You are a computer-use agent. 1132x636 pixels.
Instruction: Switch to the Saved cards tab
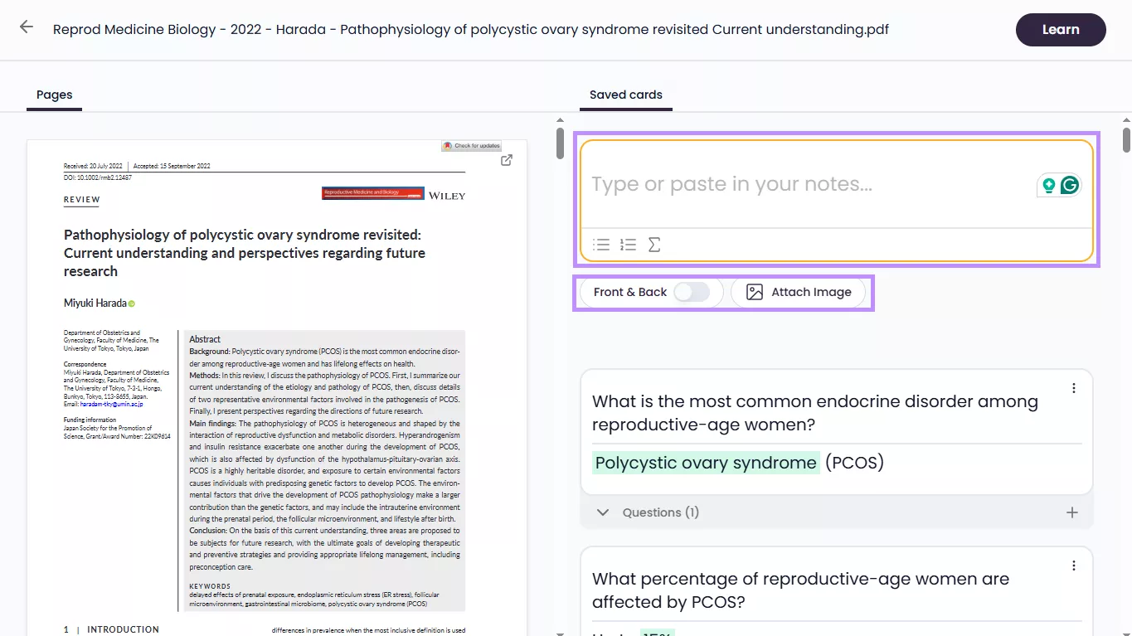(625, 95)
